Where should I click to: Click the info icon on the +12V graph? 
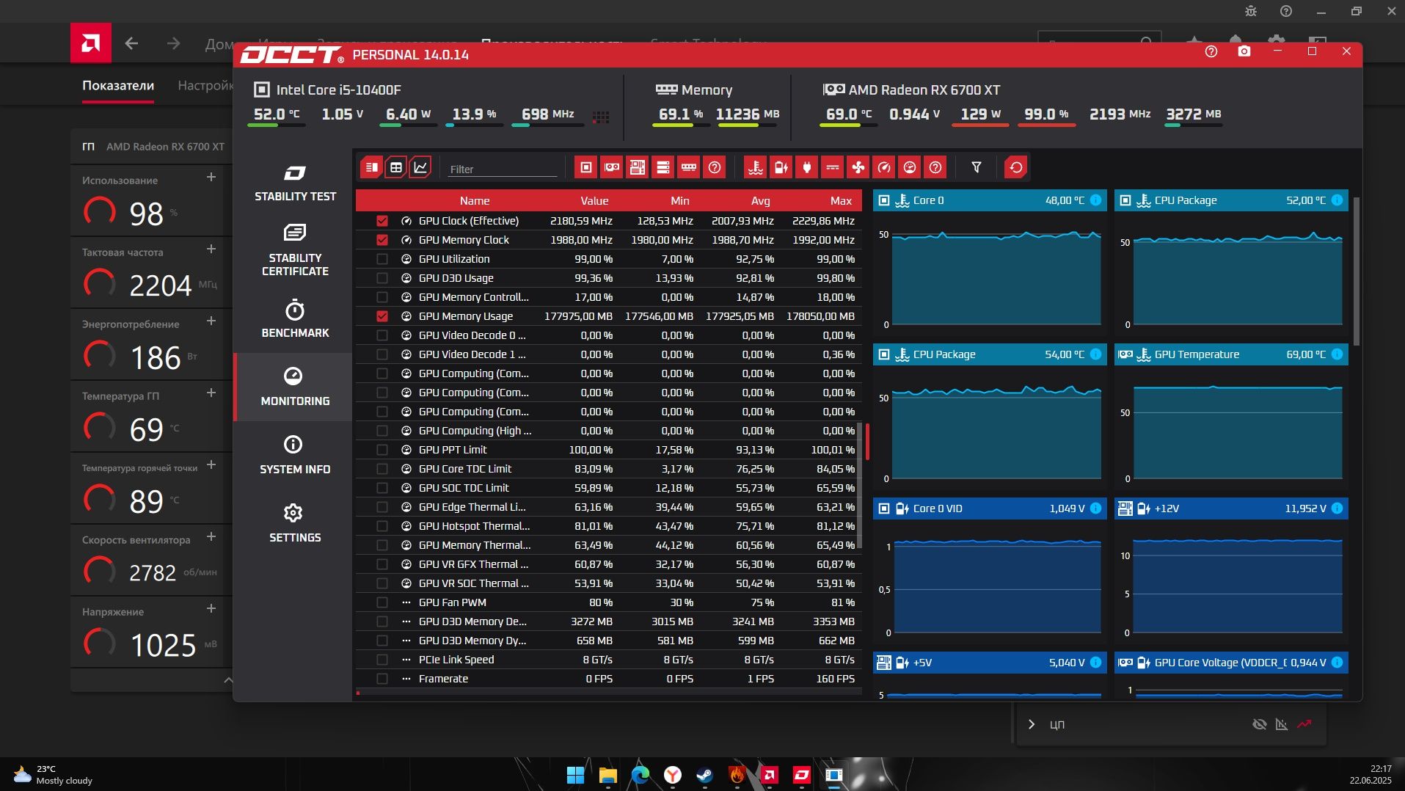click(1337, 508)
